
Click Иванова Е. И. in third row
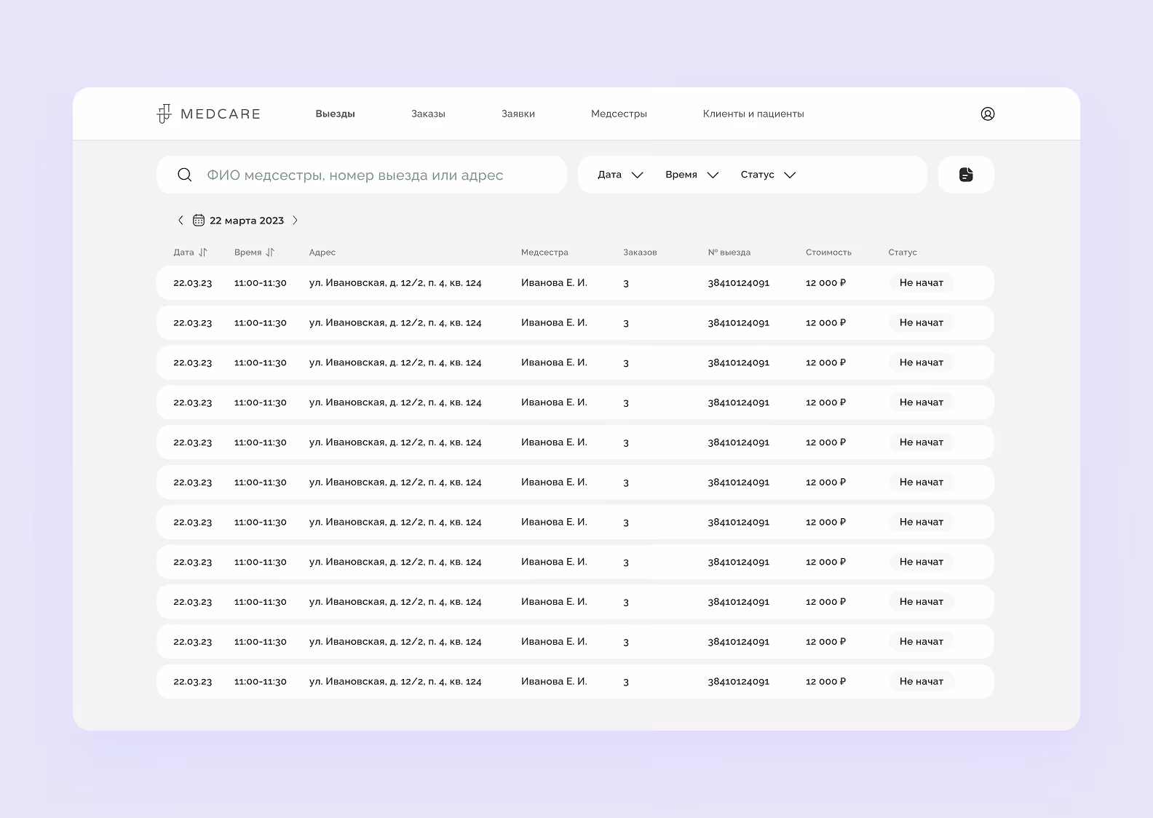(x=554, y=362)
